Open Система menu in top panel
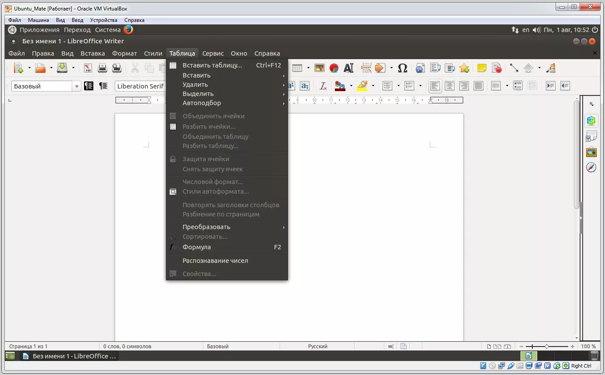Image resolution: width=605 pixels, height=375 pixels. coord(108,30)
